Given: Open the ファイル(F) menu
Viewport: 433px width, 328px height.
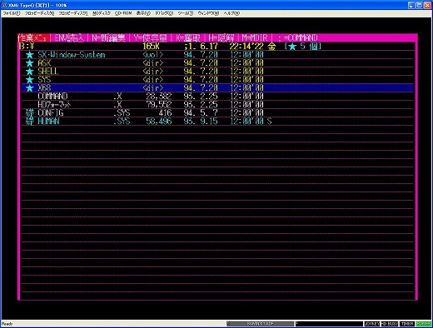Looking at the screenshot, I should click(12, 13).
